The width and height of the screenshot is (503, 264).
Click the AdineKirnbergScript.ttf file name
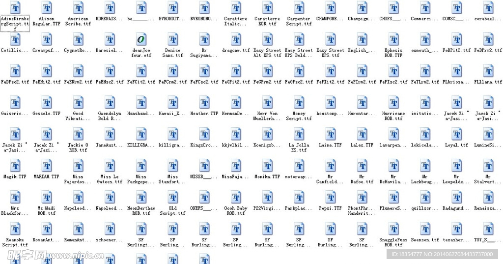point(15,24)
